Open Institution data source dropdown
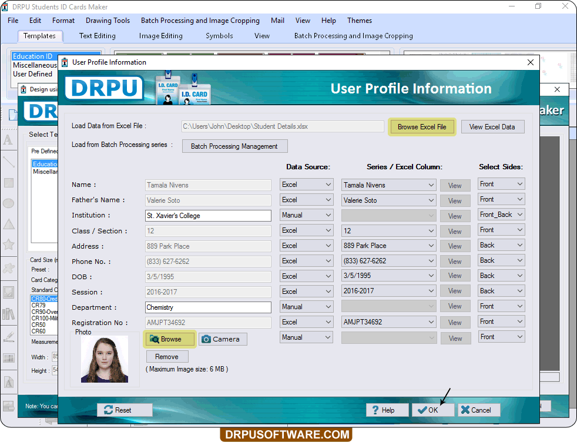This screenshot has height=442, width=577. (x=306, y=215)
